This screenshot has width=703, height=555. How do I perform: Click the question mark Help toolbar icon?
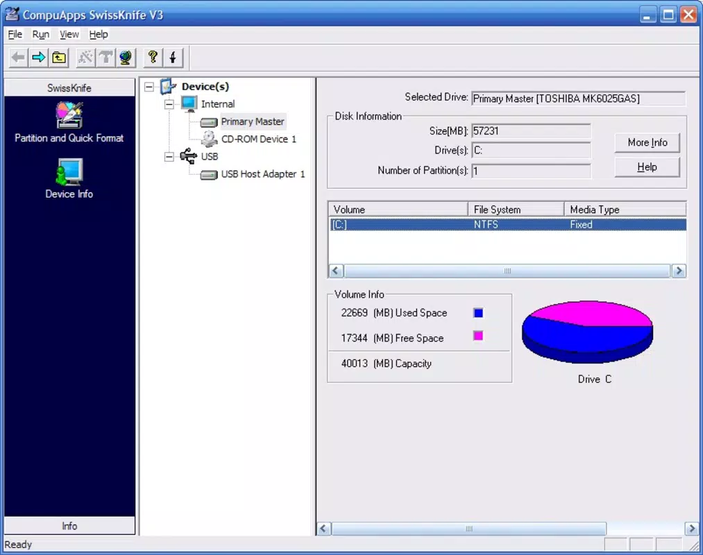[153, 58]
